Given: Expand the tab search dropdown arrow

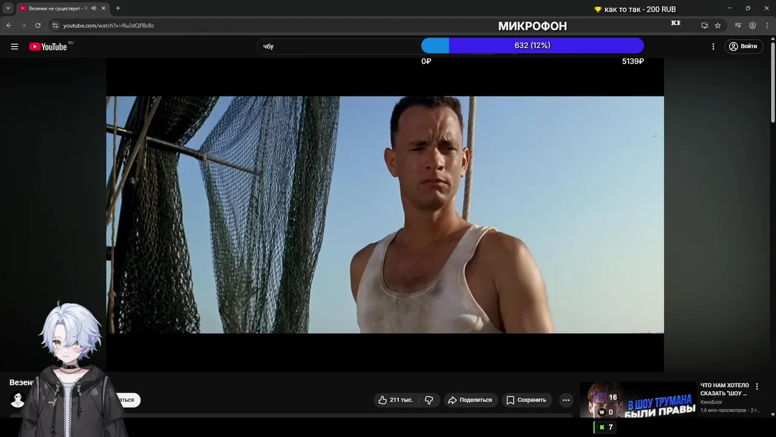Looking at the screenshot, I should 8,8.
